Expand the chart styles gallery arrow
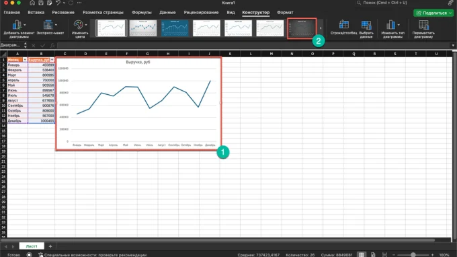Image resolution: width=457 pixels, height=257 pixels. point(321,28)
